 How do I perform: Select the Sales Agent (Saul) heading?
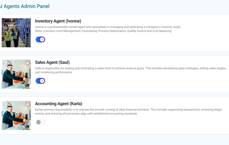pyautogui.click(x=52, y=62)
